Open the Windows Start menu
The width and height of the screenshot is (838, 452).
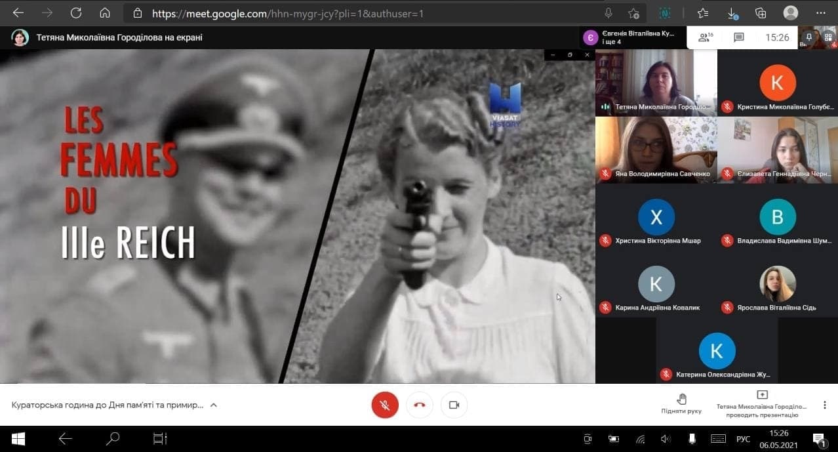(18, 439)
